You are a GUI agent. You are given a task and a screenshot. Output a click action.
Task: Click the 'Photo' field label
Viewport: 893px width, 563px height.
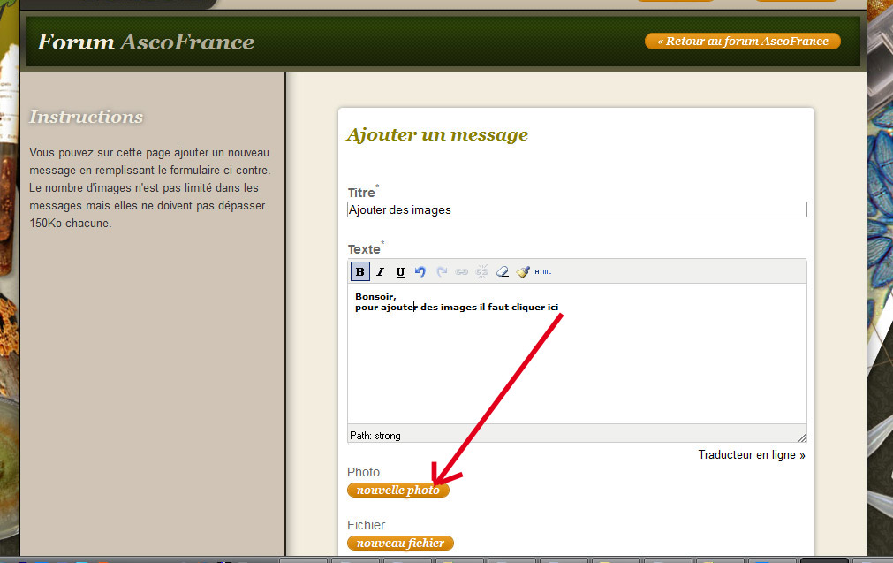[x=363, y=472]
